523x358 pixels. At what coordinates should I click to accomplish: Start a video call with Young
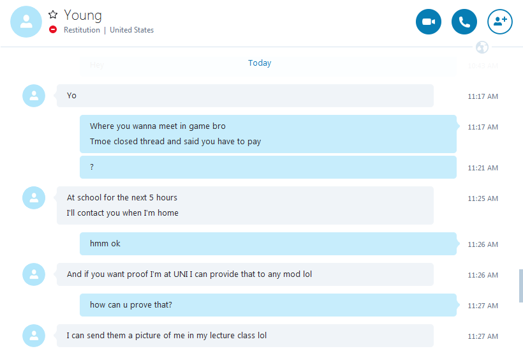[428, 22]
